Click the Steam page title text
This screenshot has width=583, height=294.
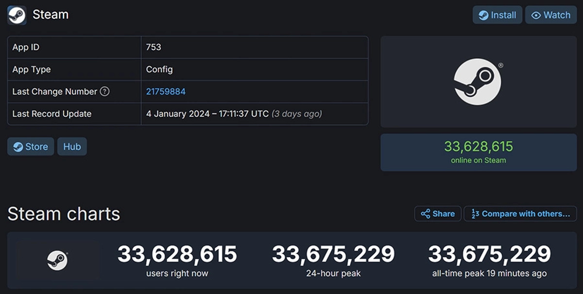tap(51, 15)
